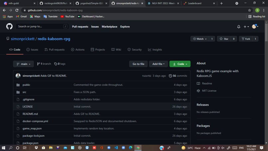Switch to the Wiki tab

116,50
